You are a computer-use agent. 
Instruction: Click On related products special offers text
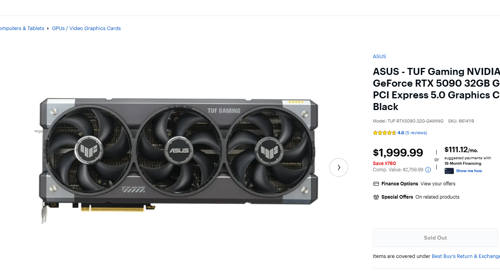(x=437, y=197)
